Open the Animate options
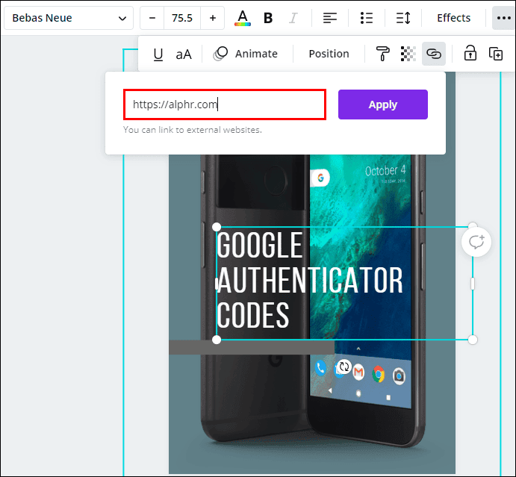The image size is (516, 477). click(x=246, y=54)
